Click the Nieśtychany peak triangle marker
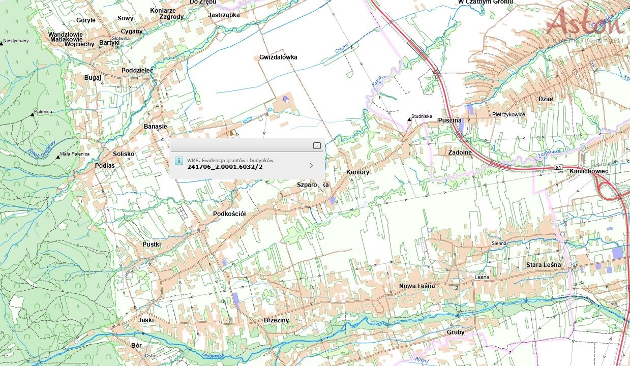Image resolution: width=630 pixels, height=366 pixels. tap(2, 44)
